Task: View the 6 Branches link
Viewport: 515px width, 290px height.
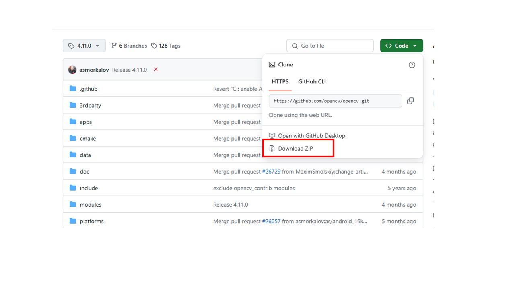Action: (129, 46)
